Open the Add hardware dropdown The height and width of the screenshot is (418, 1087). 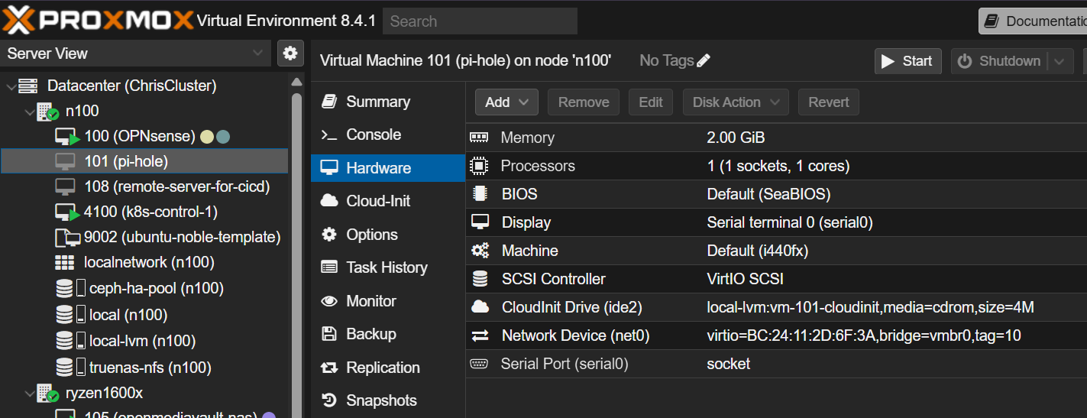click(x=506, y=102)
